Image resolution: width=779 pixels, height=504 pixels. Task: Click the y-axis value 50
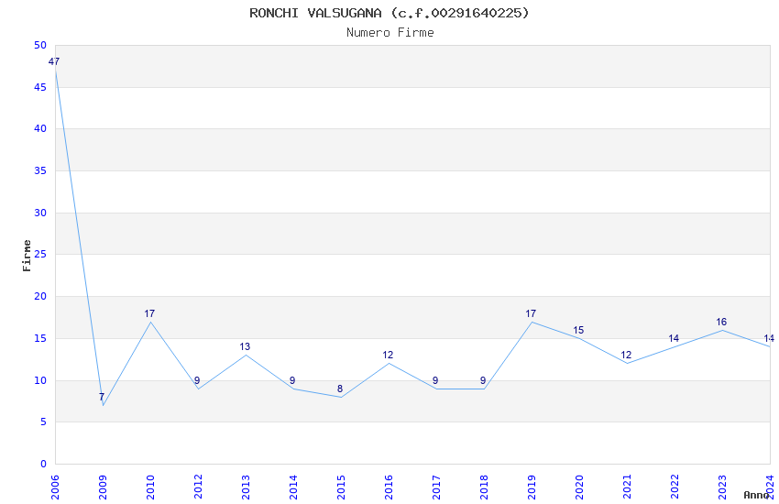tap(40, 45)
